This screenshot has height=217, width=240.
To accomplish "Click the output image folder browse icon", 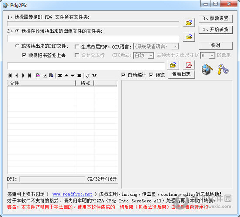I will pyautogui.click(x=189, y=37).
